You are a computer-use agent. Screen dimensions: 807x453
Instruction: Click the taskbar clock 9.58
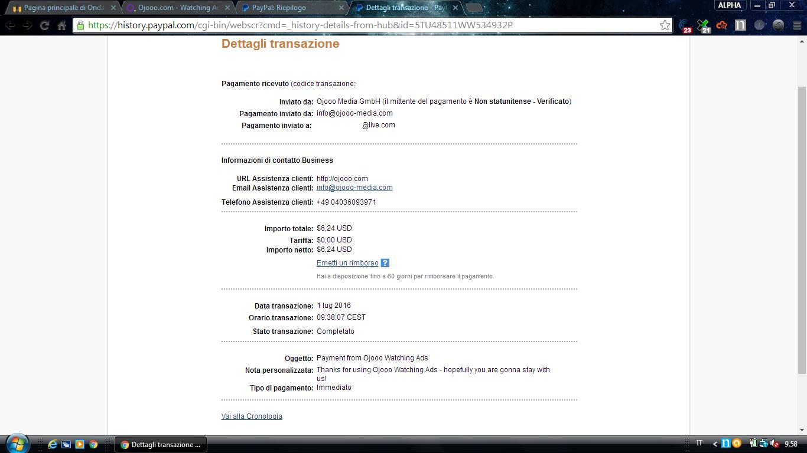[x=791, y=444]
